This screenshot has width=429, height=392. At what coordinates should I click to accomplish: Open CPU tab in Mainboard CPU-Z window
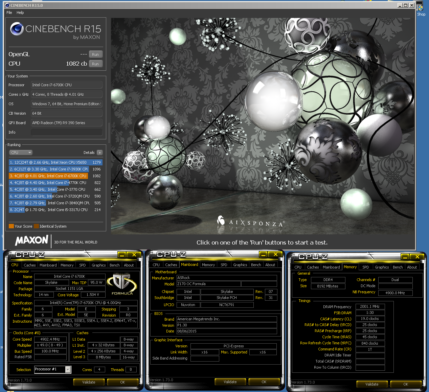tap(156, 265)
